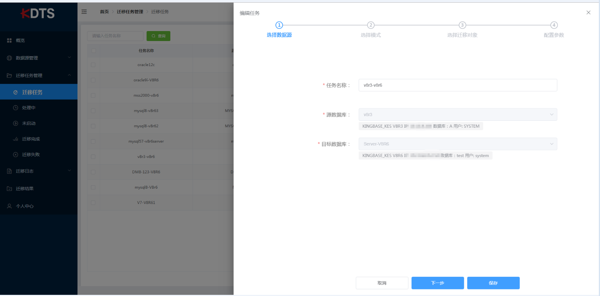Open the 概览 overview grid icon

[10, 41]
